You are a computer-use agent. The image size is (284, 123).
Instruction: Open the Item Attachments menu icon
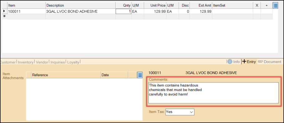tap(140, 75)
